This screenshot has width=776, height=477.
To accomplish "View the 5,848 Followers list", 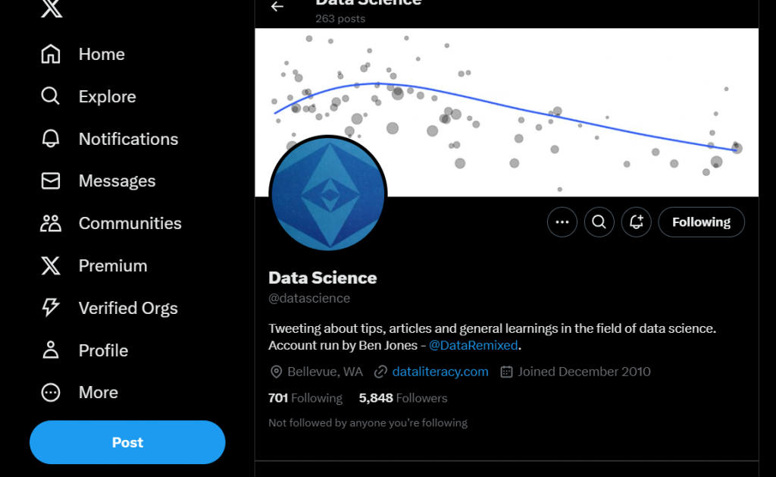I will point(403,398).
